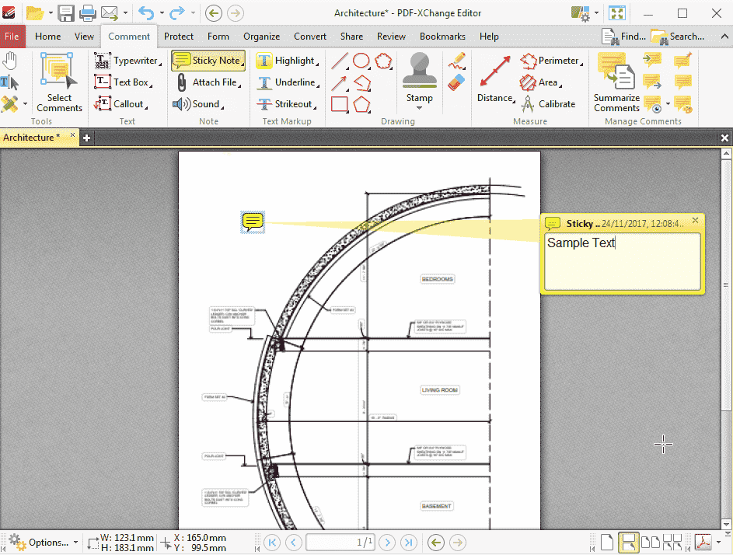Select the Oval drawing tool

click(x=361, y=61)
